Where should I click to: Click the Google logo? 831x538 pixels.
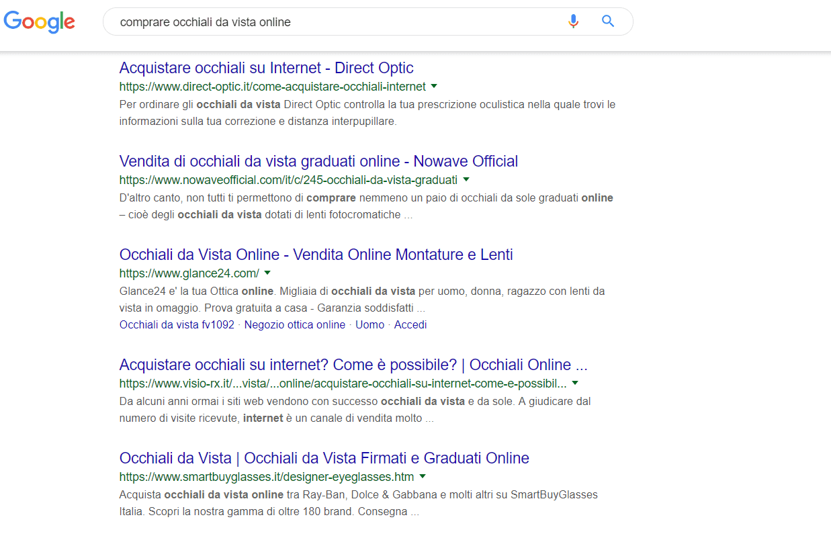coord(39,22)
